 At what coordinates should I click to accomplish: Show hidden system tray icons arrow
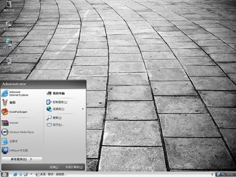pyautogui.click(x=212, y=174)
